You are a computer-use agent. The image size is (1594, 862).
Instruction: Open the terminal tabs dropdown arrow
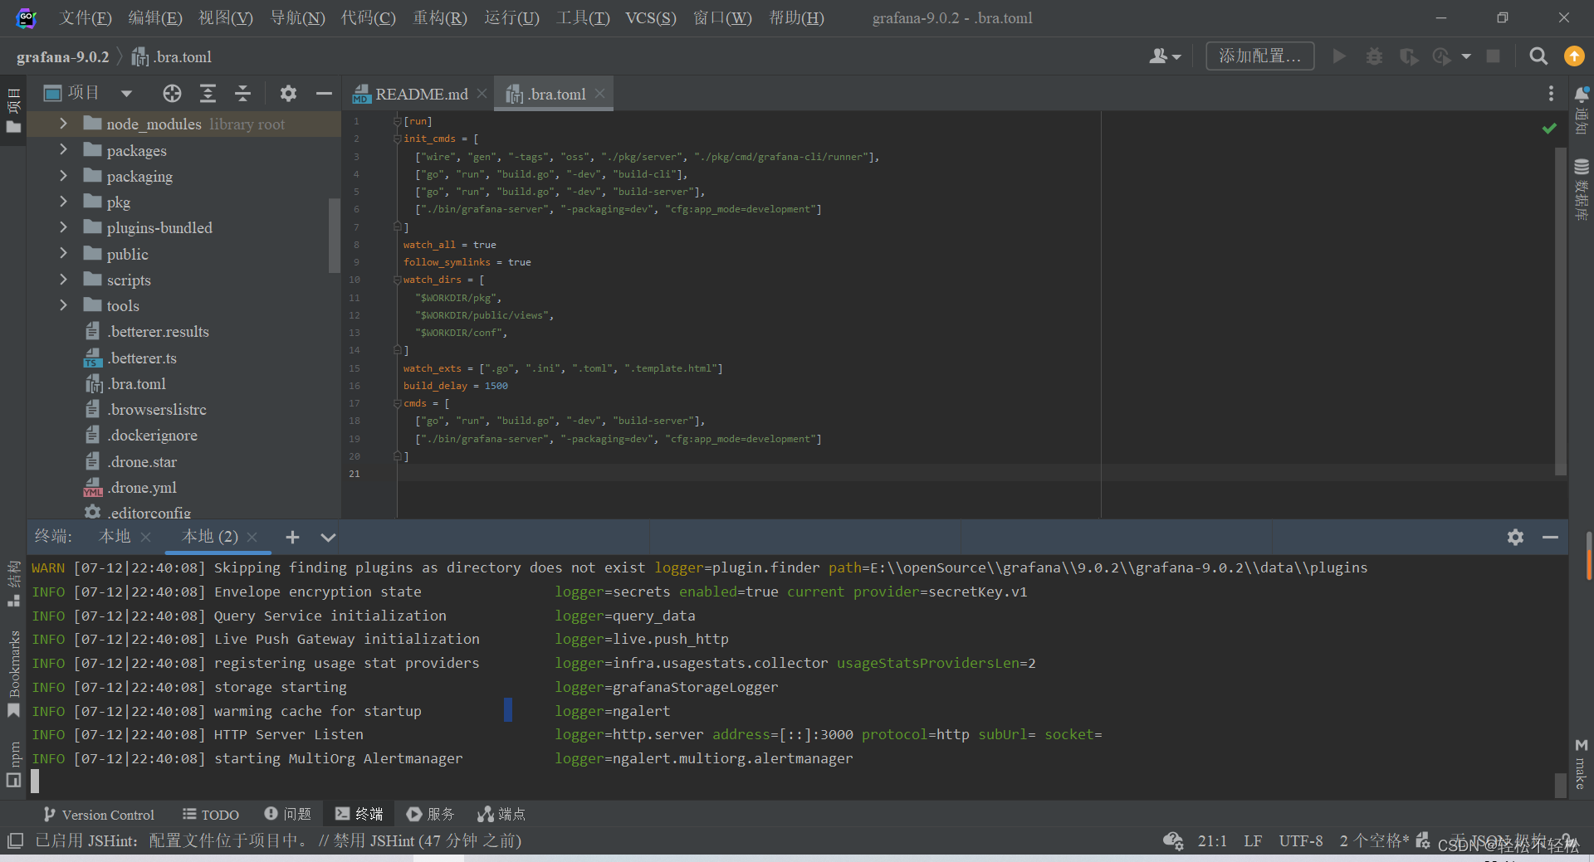coord(328,538)
